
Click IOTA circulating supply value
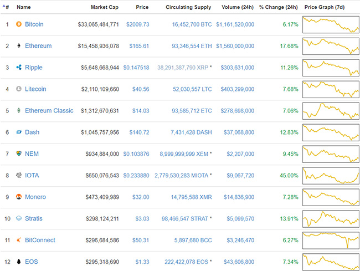pyautogui.click(x=182, y=176)
